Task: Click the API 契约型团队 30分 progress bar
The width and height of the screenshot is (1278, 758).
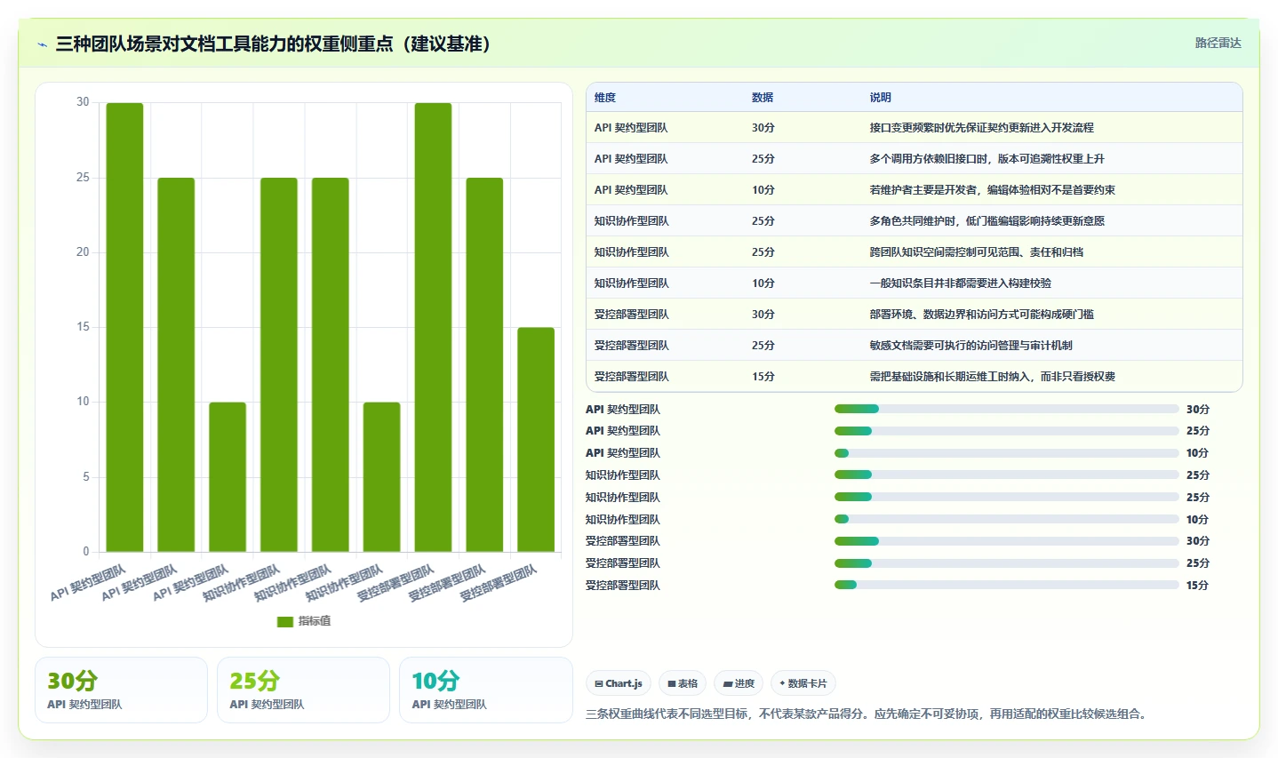Action: tap(1006, 409)
